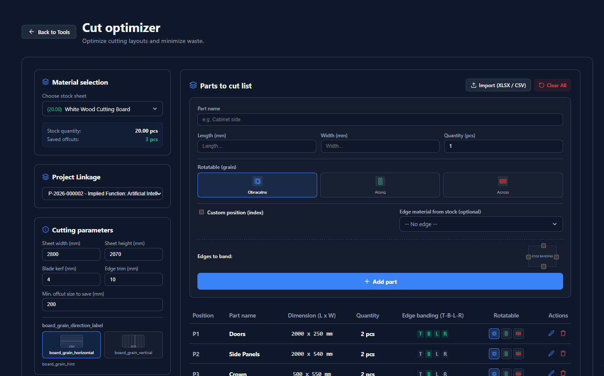The image size is (604, 376).
Task: Click the Length (mm) input field
Action: point(257,146)
